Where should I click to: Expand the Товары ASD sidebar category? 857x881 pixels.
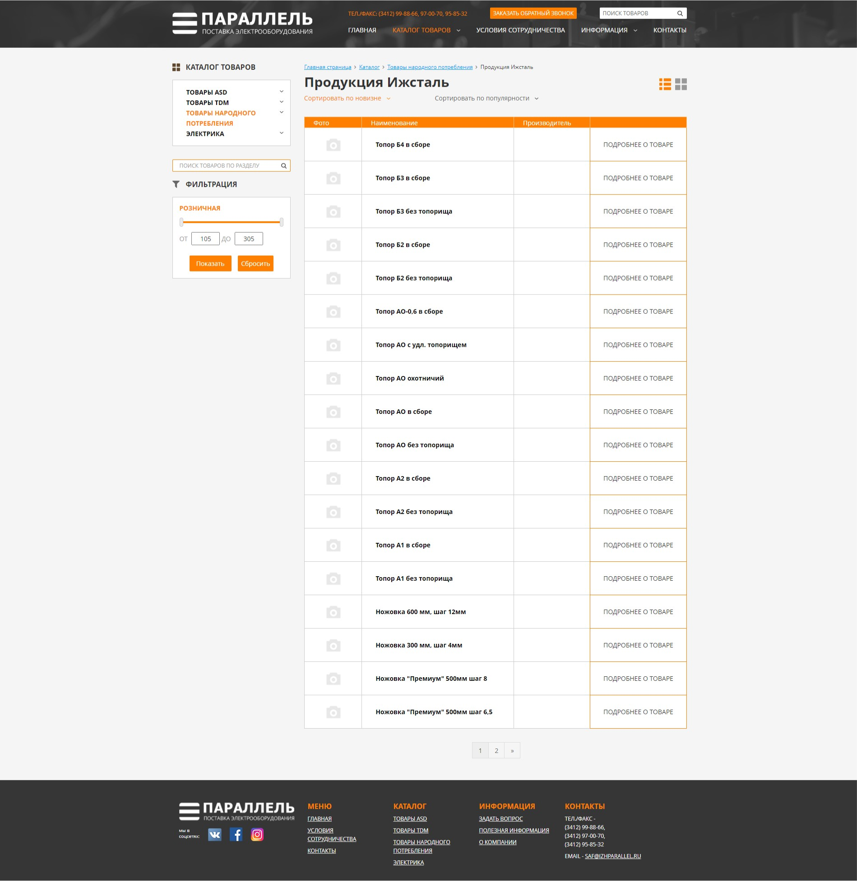click(282, 92)
